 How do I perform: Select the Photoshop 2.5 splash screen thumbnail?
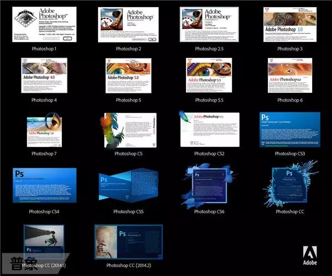[x=209, y=24]
